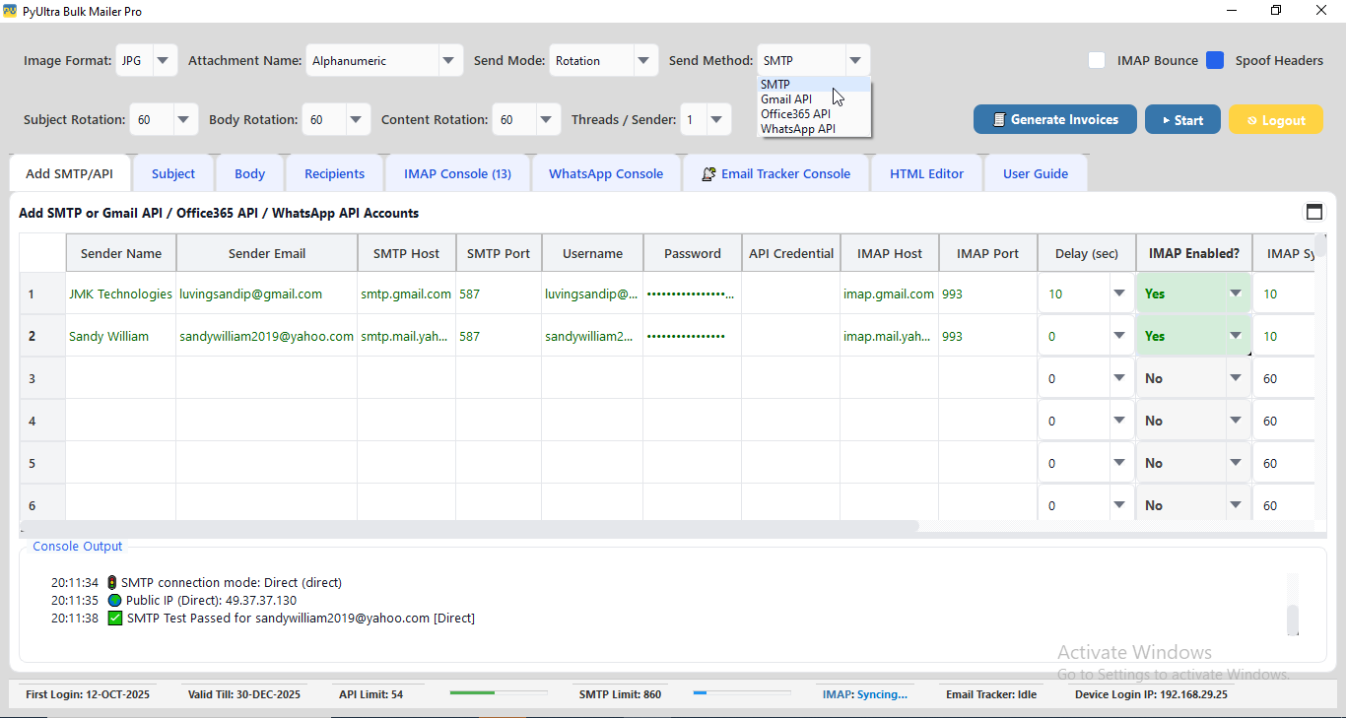The image size is (1346, 718).
Task: Click the logout icon on the yellow Logout button
Action: tap(1252, 119)
